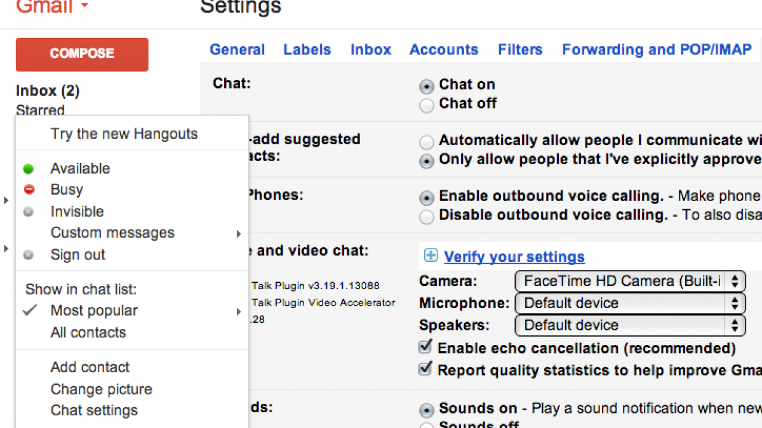Select the Chat off radio button
762x428 pixels.
point(427,105)
